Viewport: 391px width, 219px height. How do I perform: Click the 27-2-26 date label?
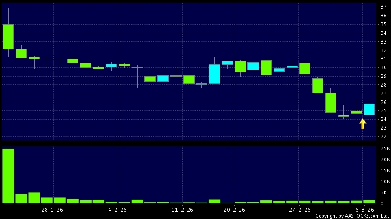click(x=299, y=209)
